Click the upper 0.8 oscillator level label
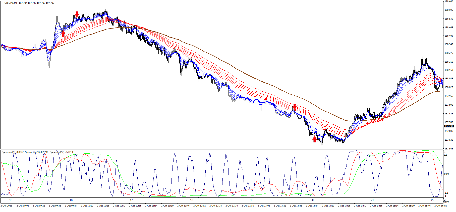456x212 pixels. 446,155
